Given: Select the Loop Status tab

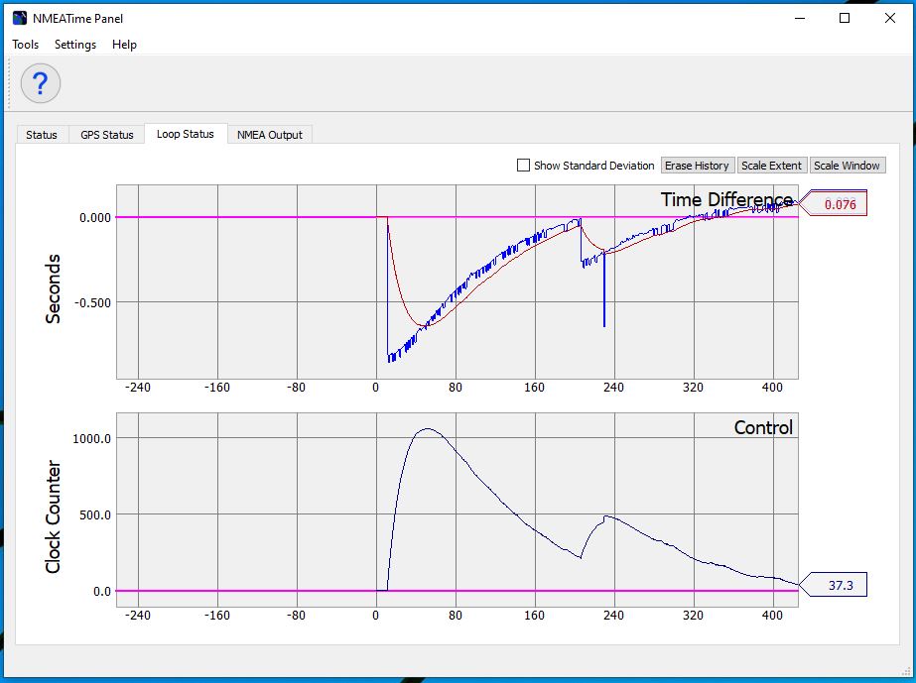Looking at the screenshot, I should 186,134.
